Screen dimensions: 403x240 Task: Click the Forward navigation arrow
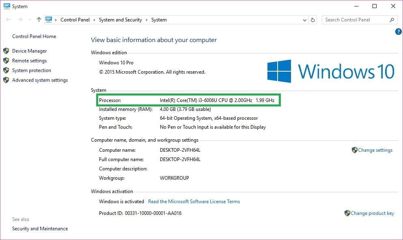[20, 19]
